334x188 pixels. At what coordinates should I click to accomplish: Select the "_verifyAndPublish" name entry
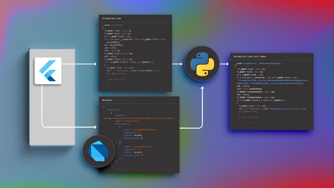point(138,147)
